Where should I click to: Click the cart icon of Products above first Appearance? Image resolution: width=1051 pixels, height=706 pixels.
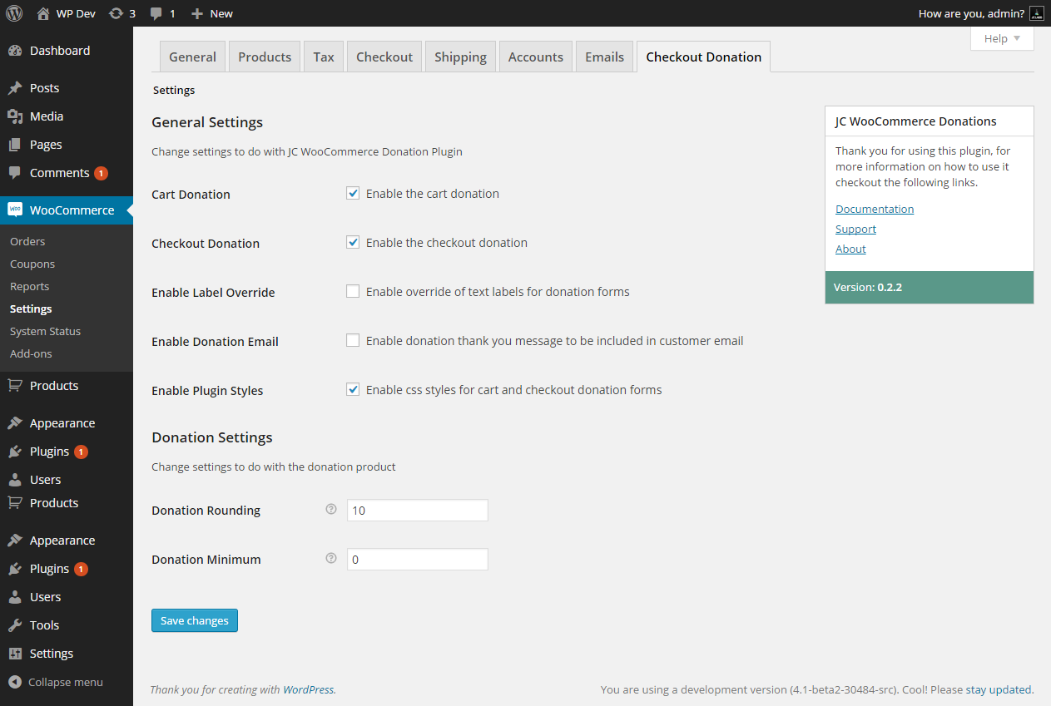(x=15, y=386)
